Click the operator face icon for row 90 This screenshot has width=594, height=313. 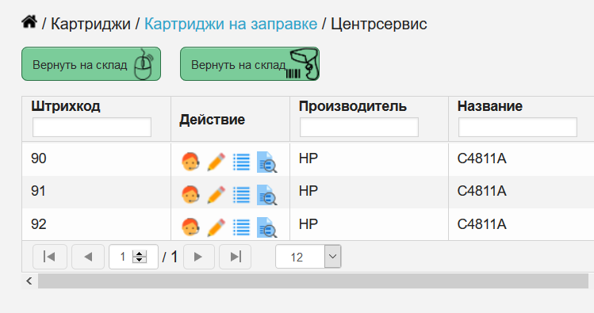pyautogui.click(x=190, y=162)
